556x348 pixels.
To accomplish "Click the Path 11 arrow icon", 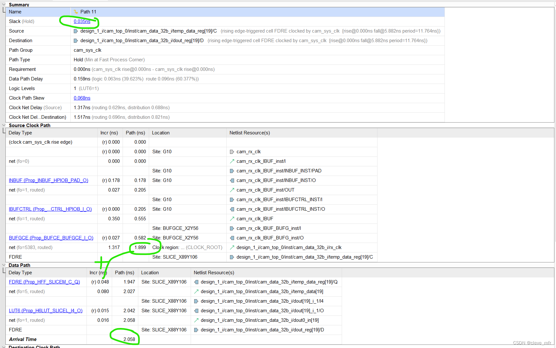I will [76, 12].
